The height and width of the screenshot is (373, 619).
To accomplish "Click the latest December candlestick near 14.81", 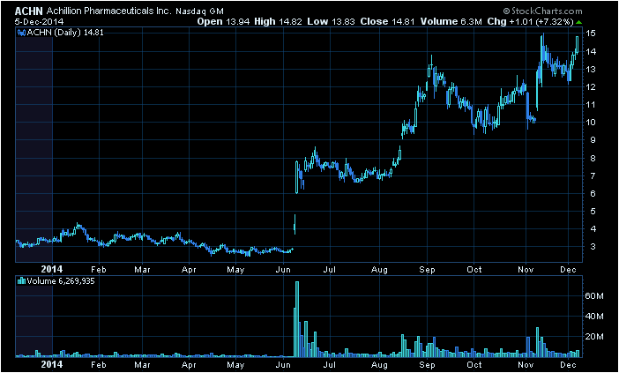I will (x=578, y=44).
